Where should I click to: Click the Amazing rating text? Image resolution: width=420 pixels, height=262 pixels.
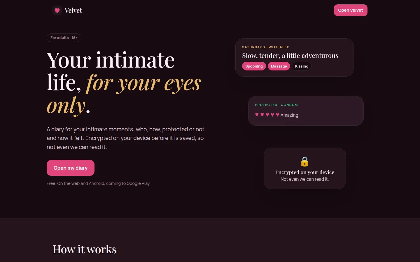pos(289,115)
